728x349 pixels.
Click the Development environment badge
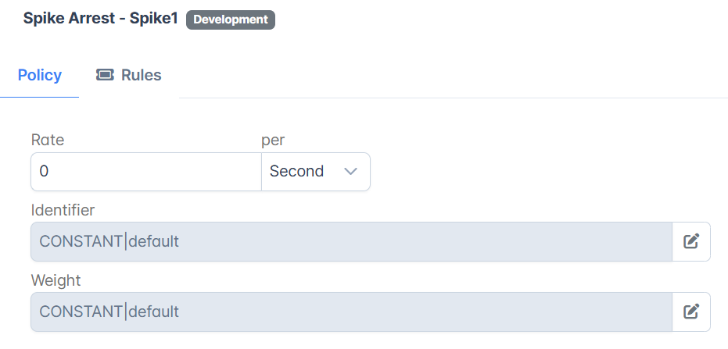(231, 20)
